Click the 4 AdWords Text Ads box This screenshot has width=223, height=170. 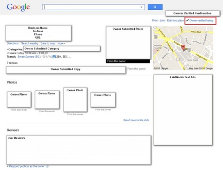183,110
